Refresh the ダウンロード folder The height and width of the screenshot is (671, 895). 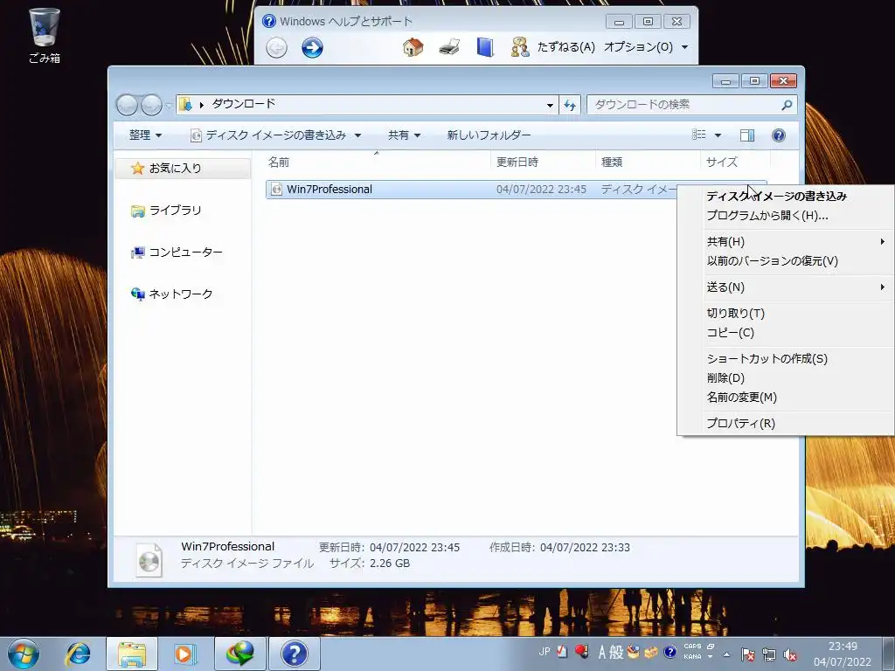pos(570,105)
